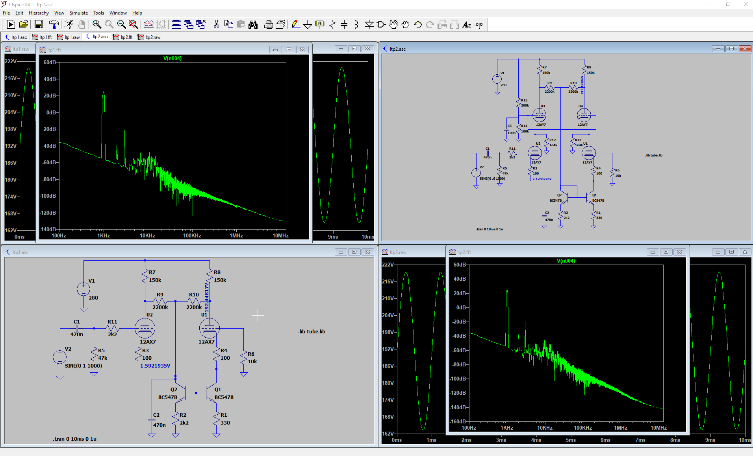Open the Control Panel hammer icon

[54, 25]
